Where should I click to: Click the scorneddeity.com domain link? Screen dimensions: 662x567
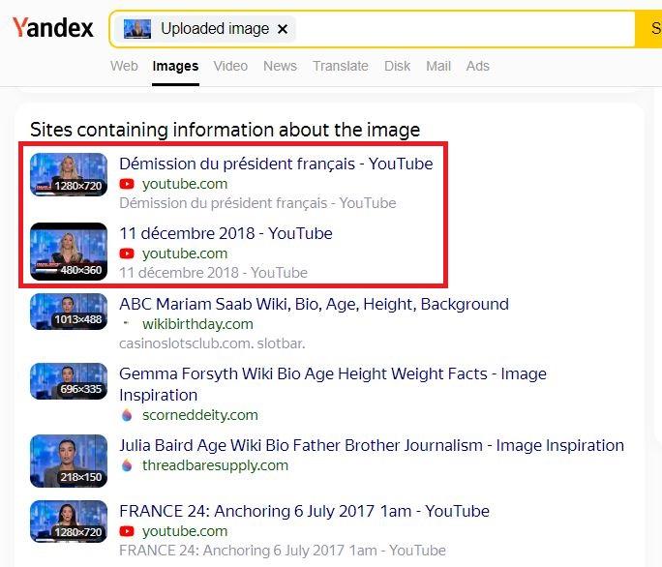pos(199,415)
